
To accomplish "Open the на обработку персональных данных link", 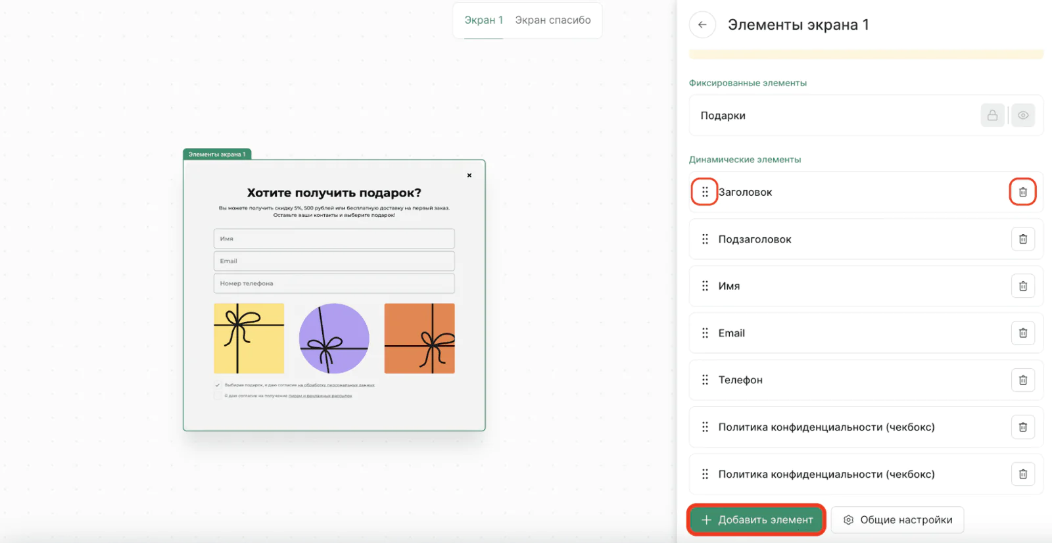I will click(x=336, y=385).
